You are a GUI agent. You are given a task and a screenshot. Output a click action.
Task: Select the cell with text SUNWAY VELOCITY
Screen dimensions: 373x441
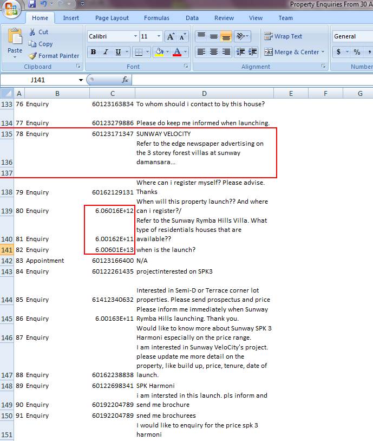click(204, 134)
